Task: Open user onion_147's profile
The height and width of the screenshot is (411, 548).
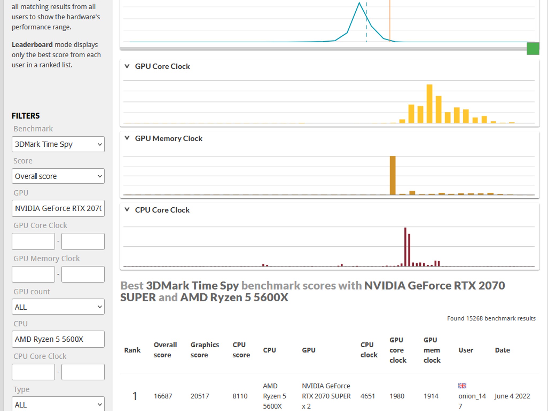Action: click(472, 401)
